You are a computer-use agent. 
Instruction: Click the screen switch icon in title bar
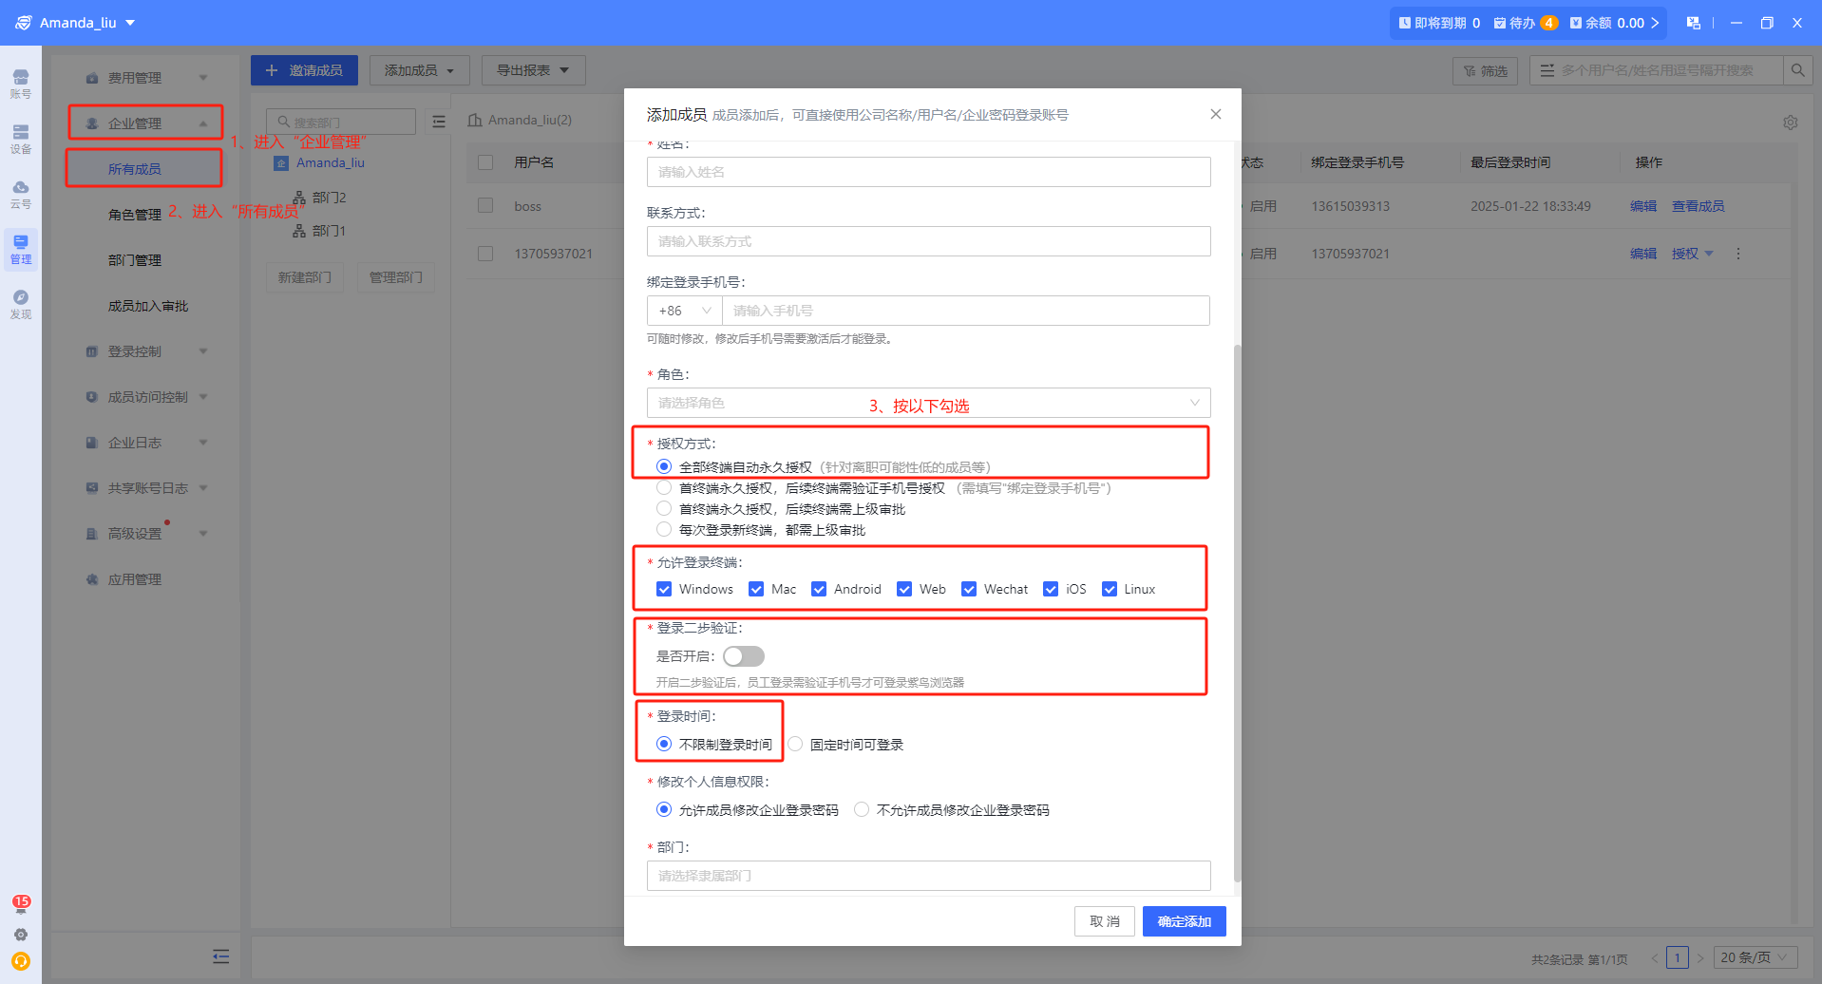coord(1693,23)
